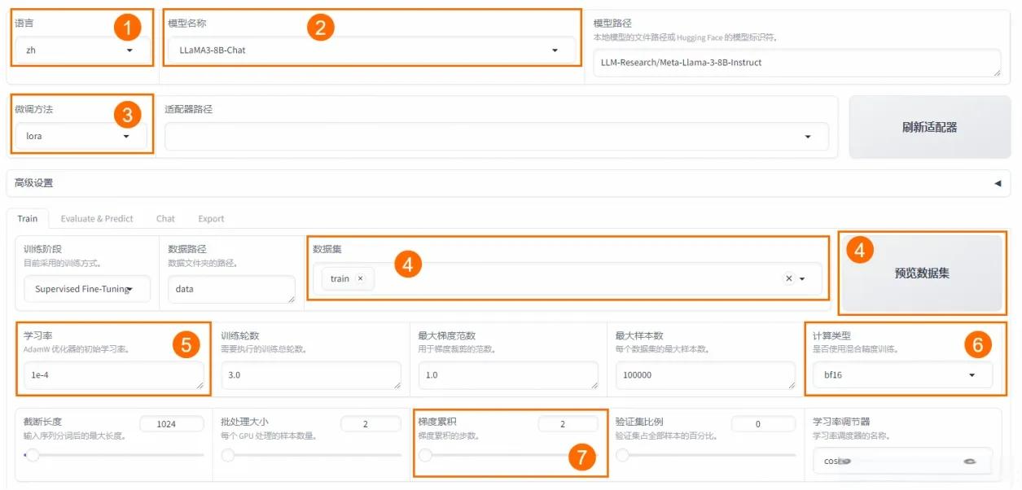Click the 学习率 field showing 1e-4
Image resolution: width=1022 pixels, height=490 pixels.
[x=114, y=375]
